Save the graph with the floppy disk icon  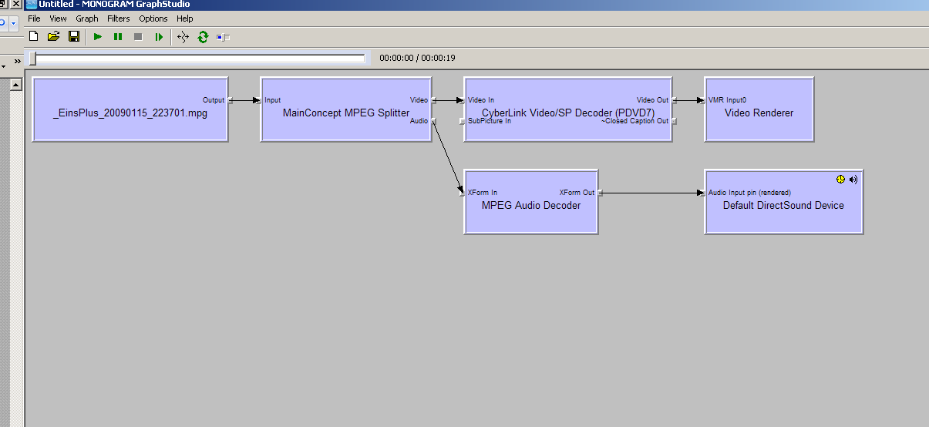pos(74,36)
